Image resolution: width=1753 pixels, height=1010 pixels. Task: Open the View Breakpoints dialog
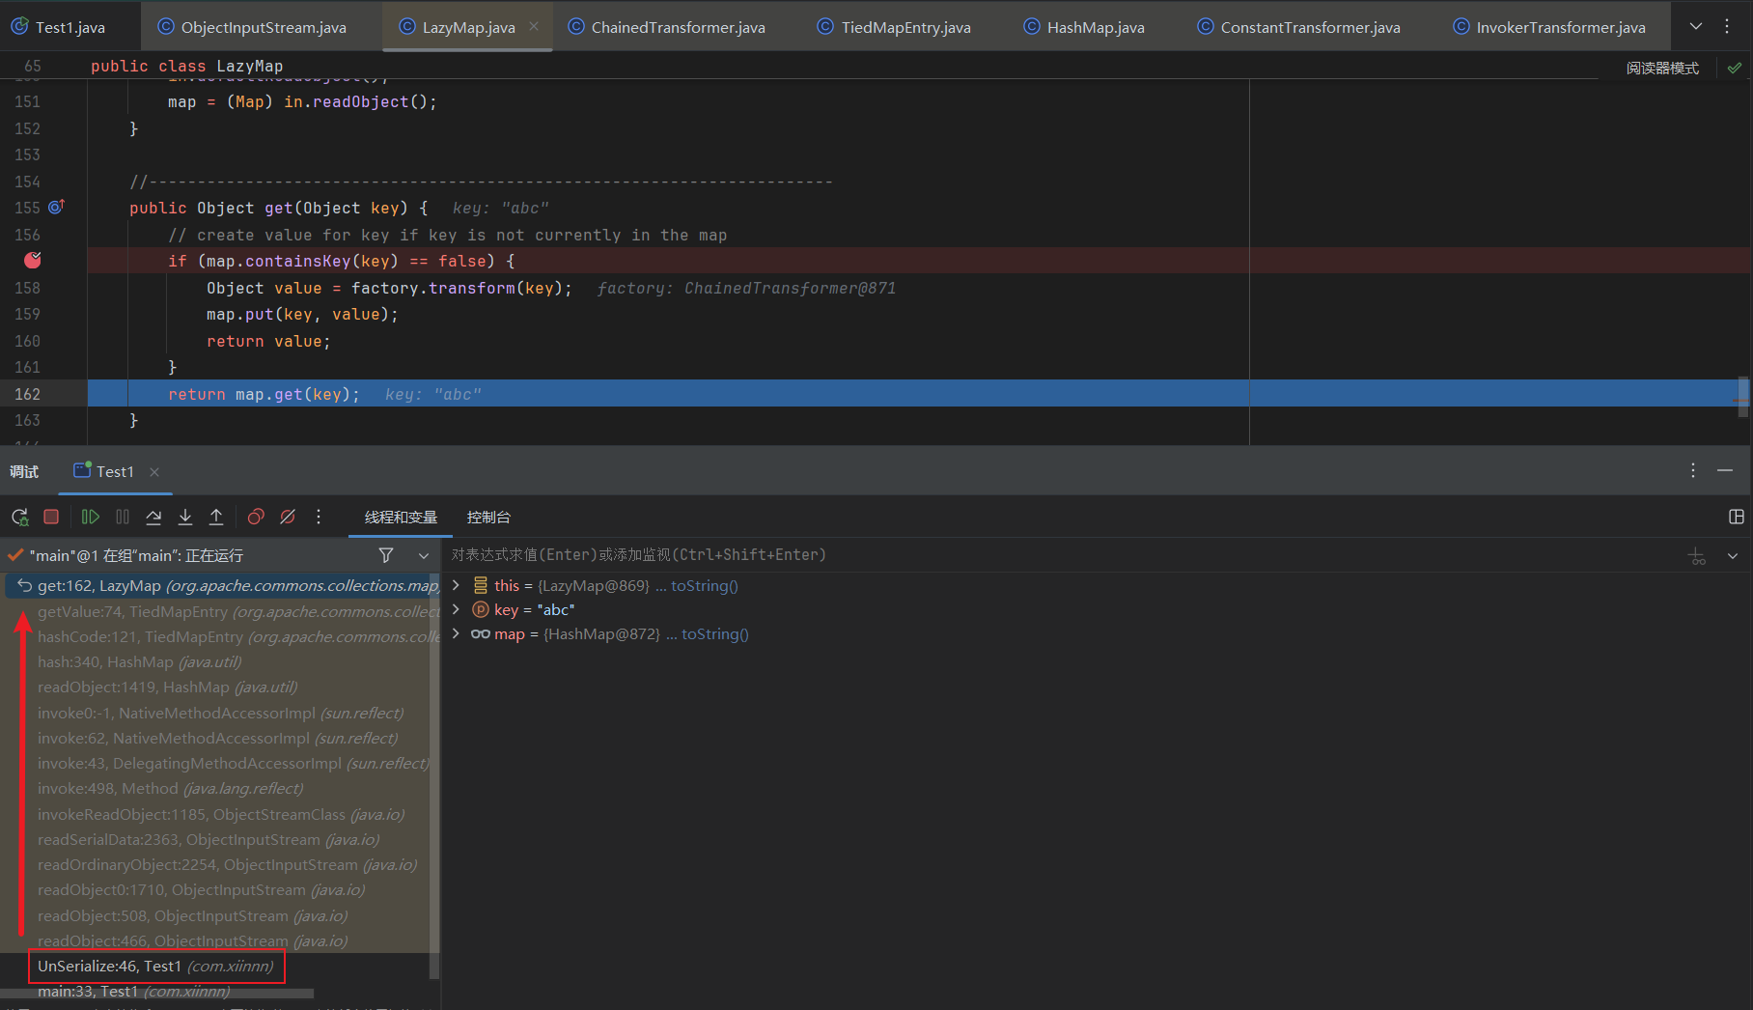(256, 518)
